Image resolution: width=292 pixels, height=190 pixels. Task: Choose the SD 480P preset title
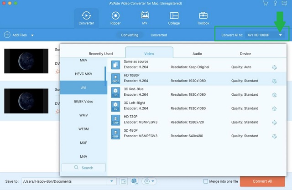[x=130, y=130]
